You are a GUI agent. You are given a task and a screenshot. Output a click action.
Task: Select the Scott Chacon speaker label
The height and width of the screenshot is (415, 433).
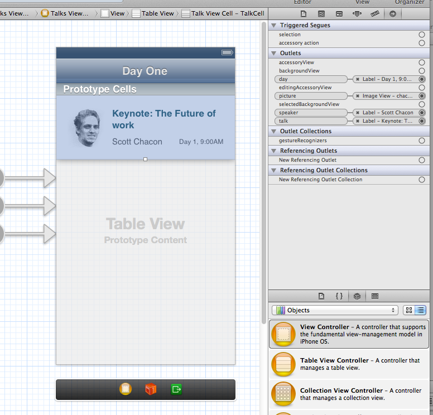tap(137, 142)
